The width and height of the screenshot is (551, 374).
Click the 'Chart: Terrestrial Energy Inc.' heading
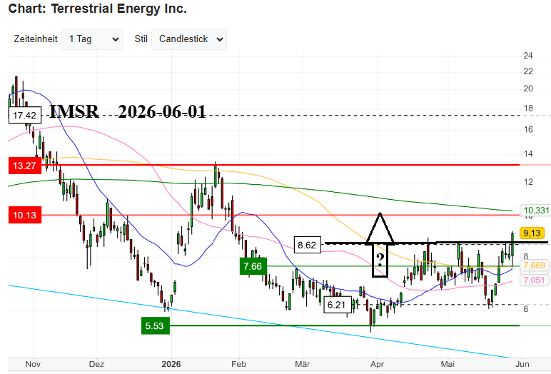click(97, 9)
